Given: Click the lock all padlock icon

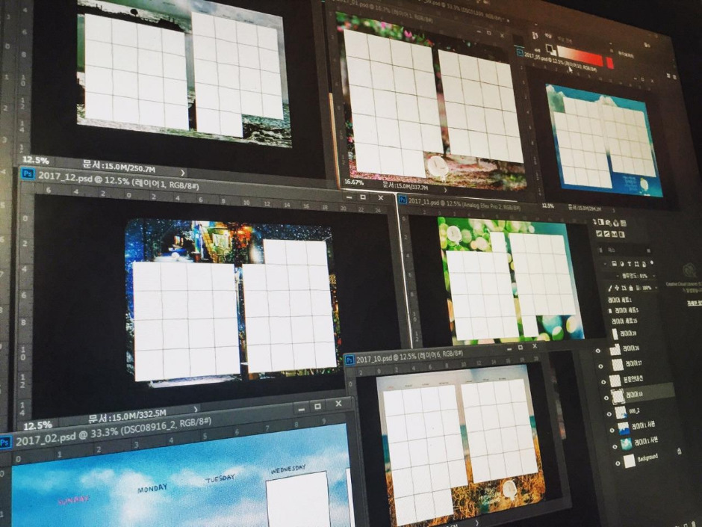Looking at the screenshot, I should click(x=631, y=288).
